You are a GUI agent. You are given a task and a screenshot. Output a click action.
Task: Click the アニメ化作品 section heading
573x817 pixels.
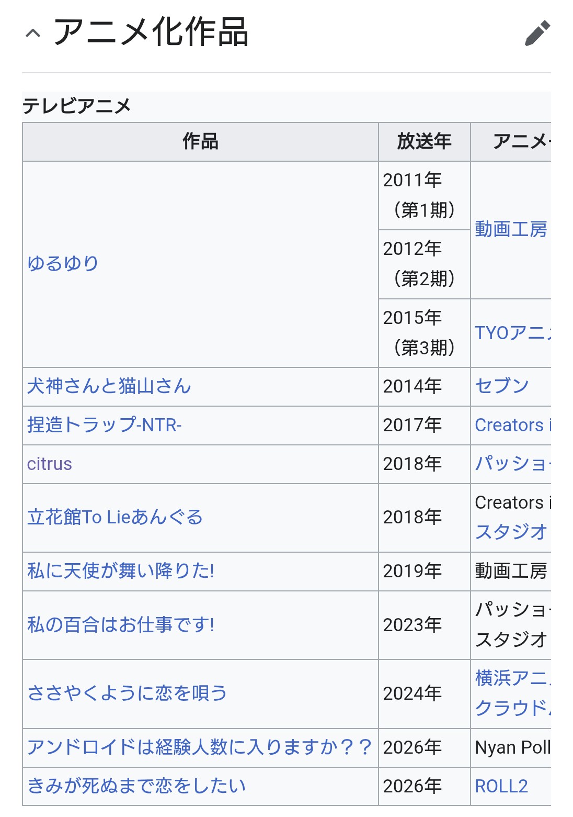pos(151,32)
